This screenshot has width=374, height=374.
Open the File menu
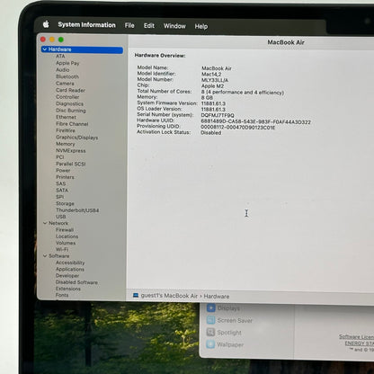coord(129,25)
